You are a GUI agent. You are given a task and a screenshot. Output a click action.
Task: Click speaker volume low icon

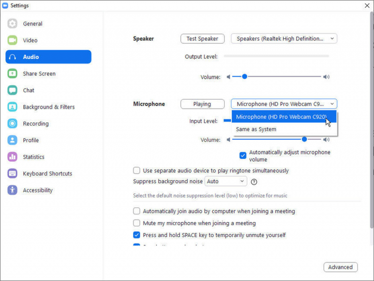tap(228, 77)
